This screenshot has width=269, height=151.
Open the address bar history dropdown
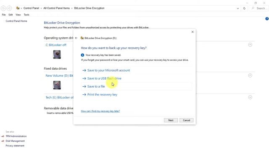click(238, 8)
